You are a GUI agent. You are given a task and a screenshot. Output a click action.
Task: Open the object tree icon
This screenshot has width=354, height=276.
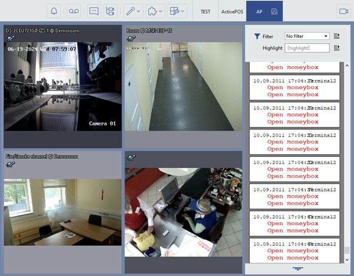[110, 11]
